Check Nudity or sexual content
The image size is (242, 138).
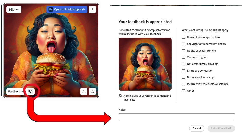point(183,51)
